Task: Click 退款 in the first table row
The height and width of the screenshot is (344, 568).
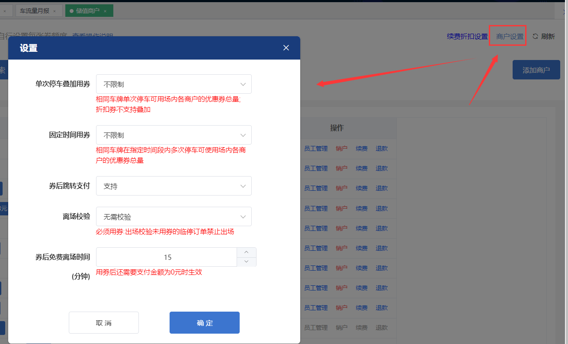Action: pos(382,148)
